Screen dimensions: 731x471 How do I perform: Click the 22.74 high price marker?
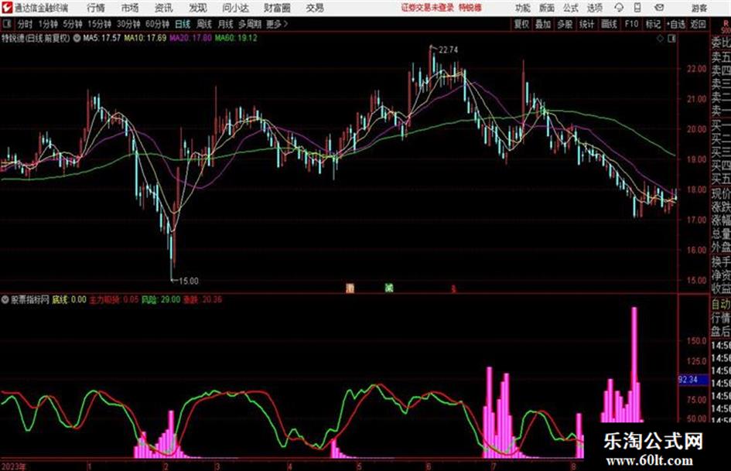click(448, 50)
